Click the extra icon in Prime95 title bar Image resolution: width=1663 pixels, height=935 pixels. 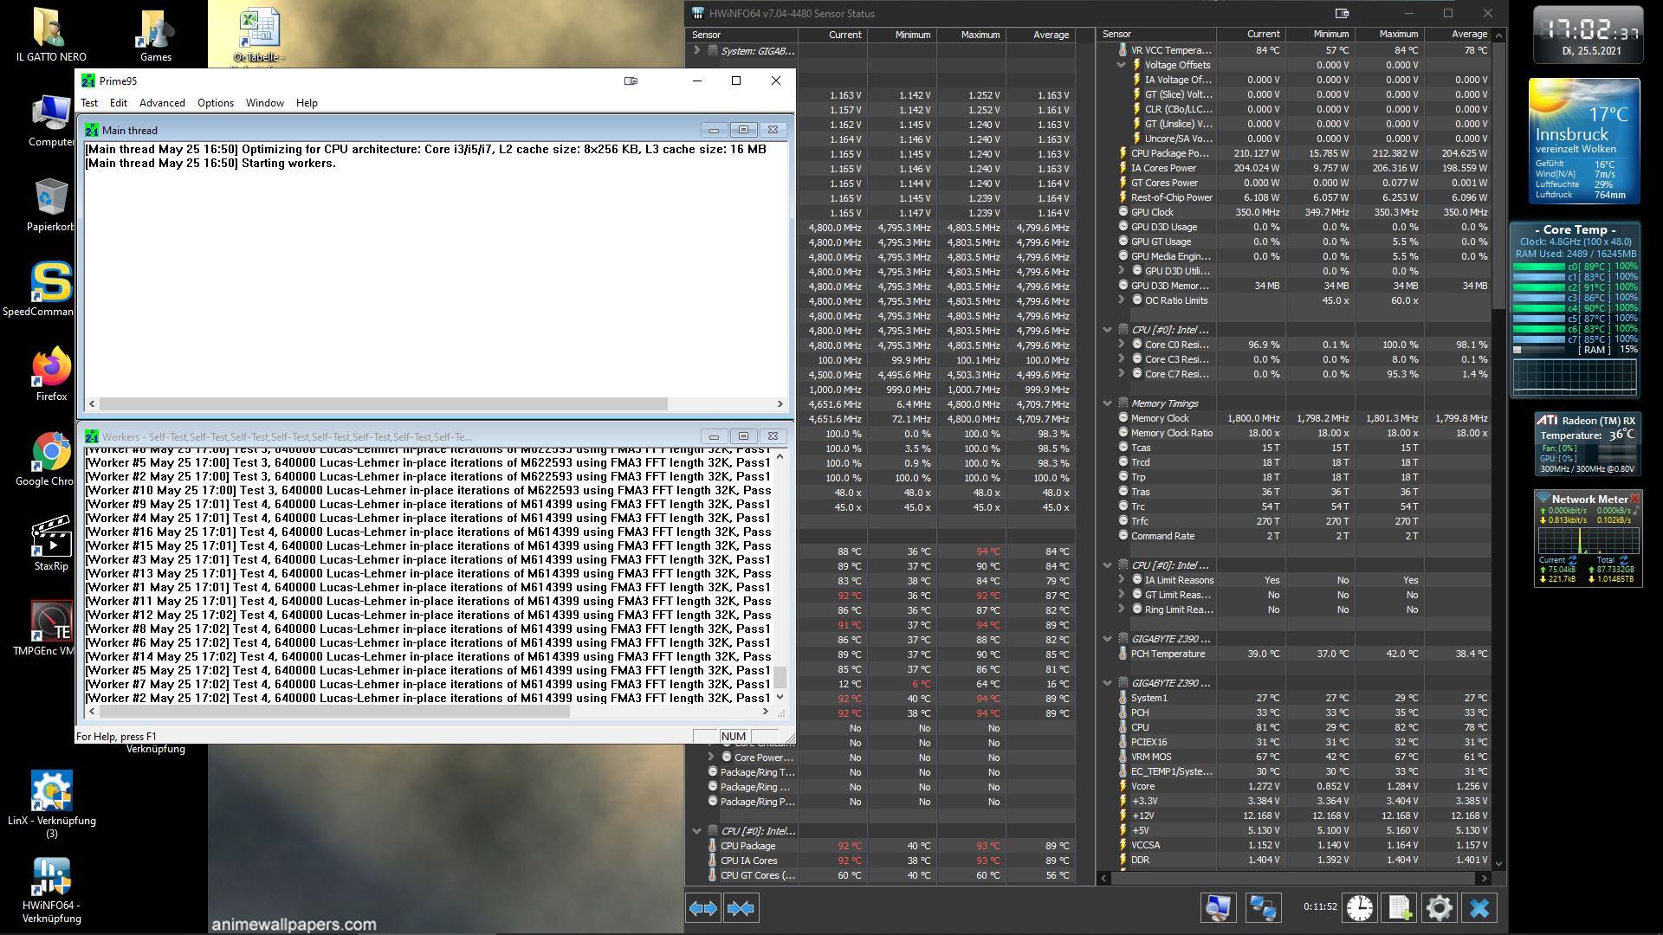(x=631, y=81)
